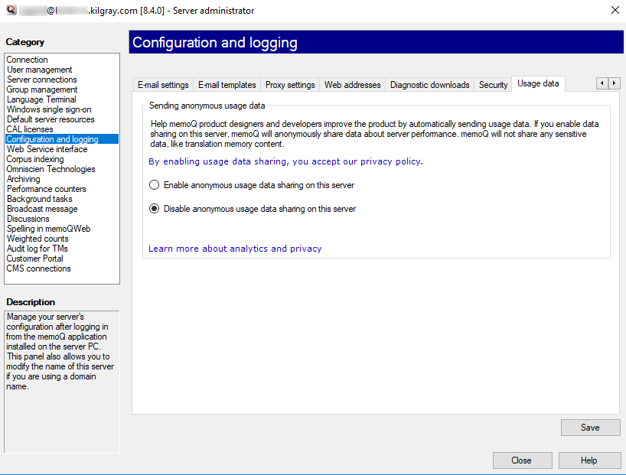This screenshot has height=475, width=626.
Task: Switch to the Security tab
Action: click(x=492, y=85)
